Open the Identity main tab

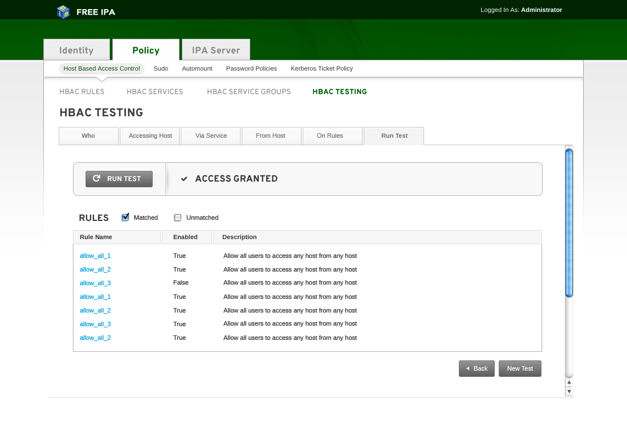point(76,50)
